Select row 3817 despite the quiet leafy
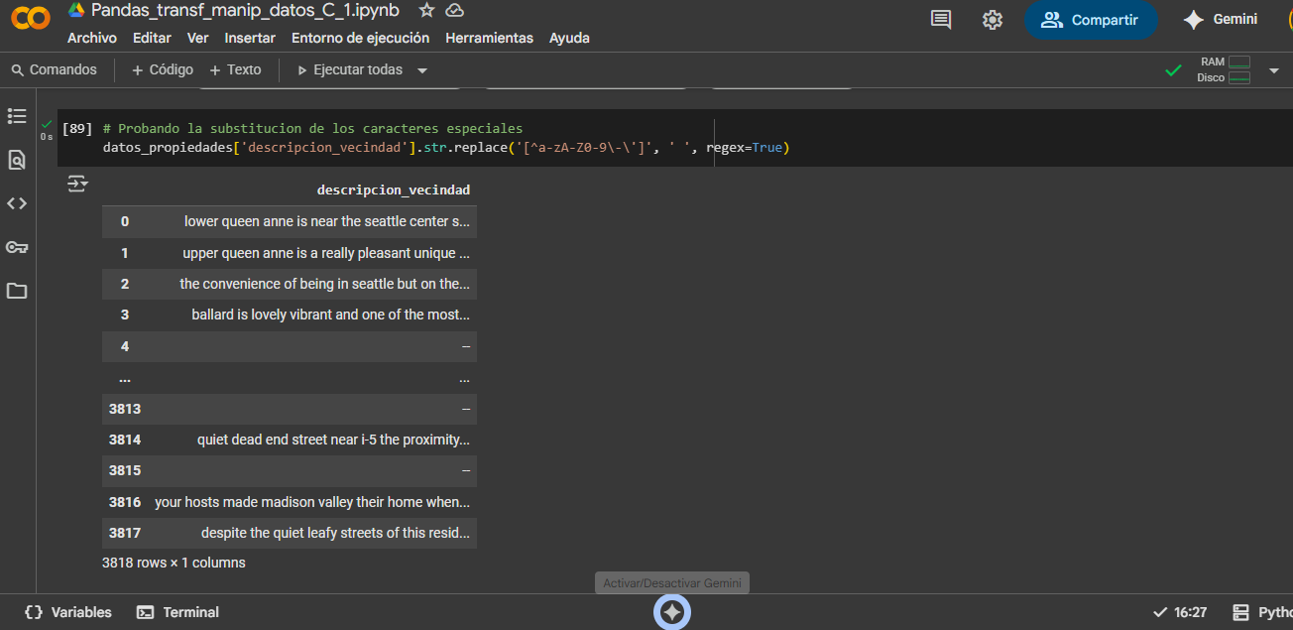This screenshot has width=1293, height=630. click(335, 533)
